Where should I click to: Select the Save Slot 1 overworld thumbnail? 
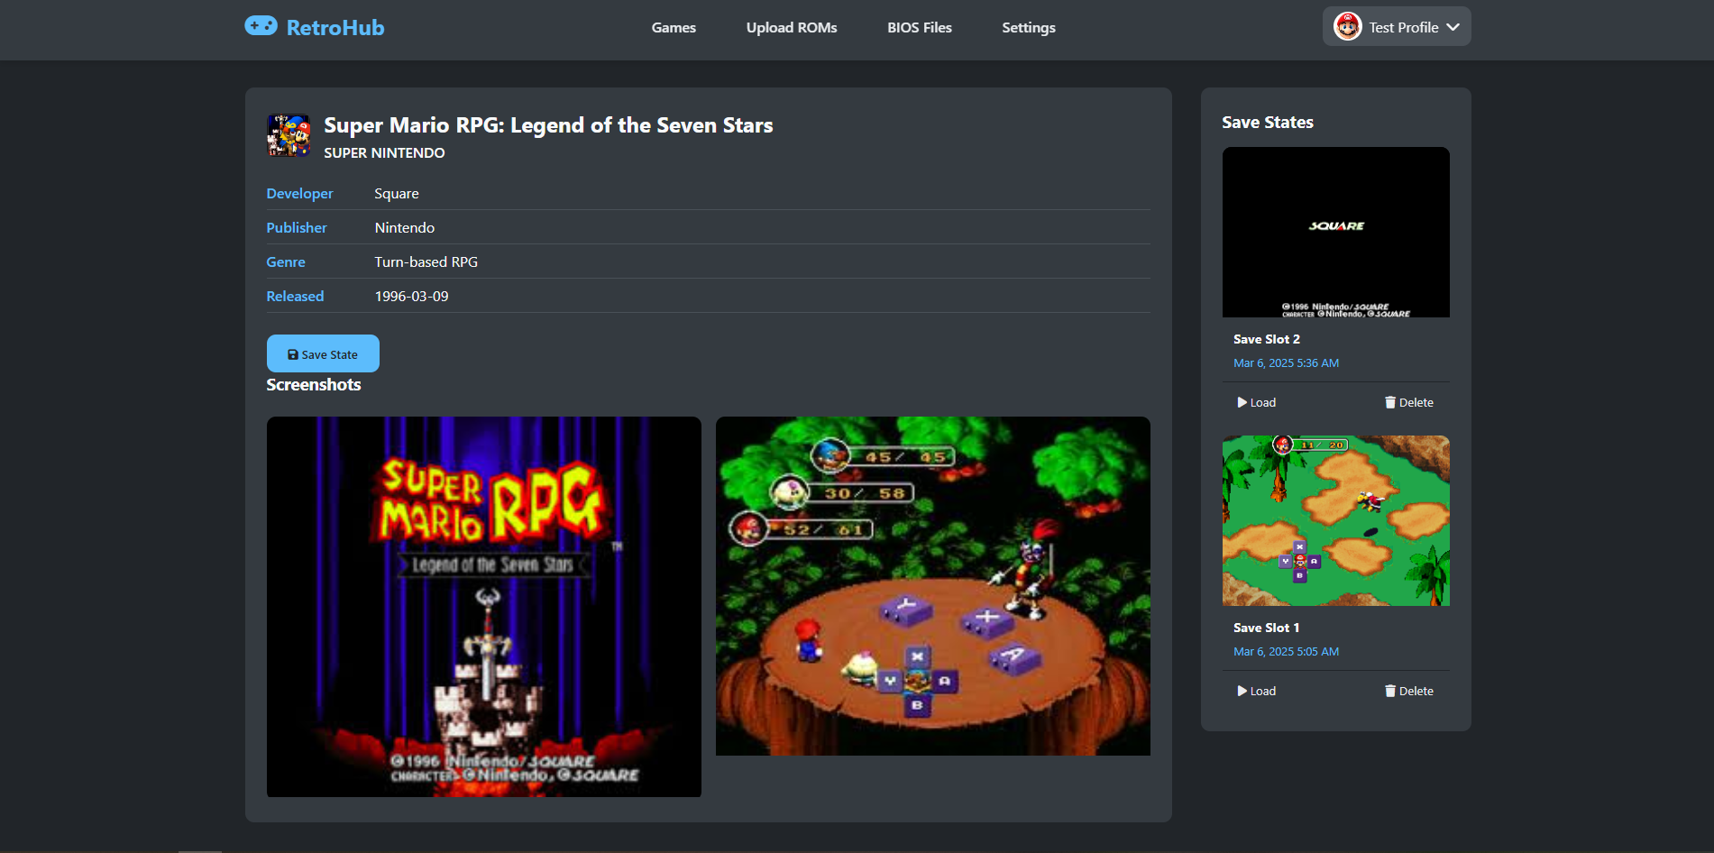[x=1335, y=520]
